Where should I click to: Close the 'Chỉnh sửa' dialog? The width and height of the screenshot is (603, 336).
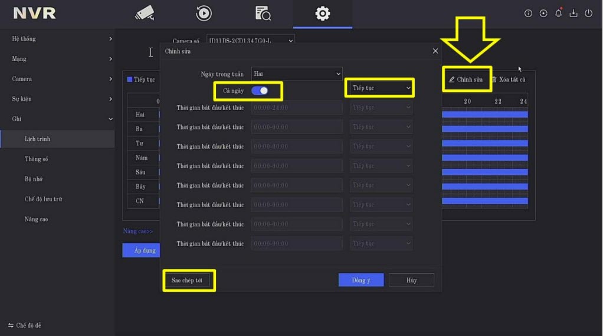pos(435,51)
